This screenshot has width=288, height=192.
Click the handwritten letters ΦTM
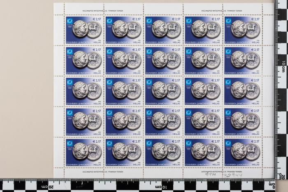(210, 175)
